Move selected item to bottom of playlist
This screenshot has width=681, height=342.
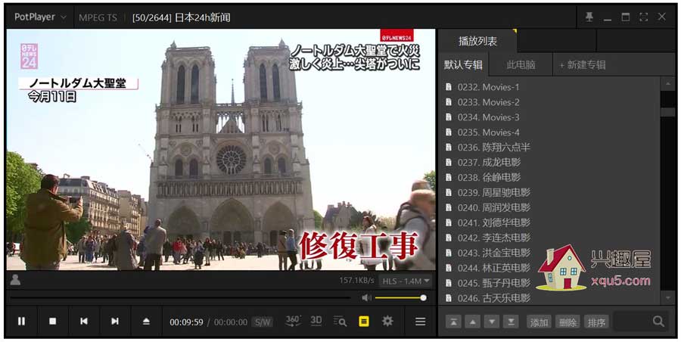(511, 322)
